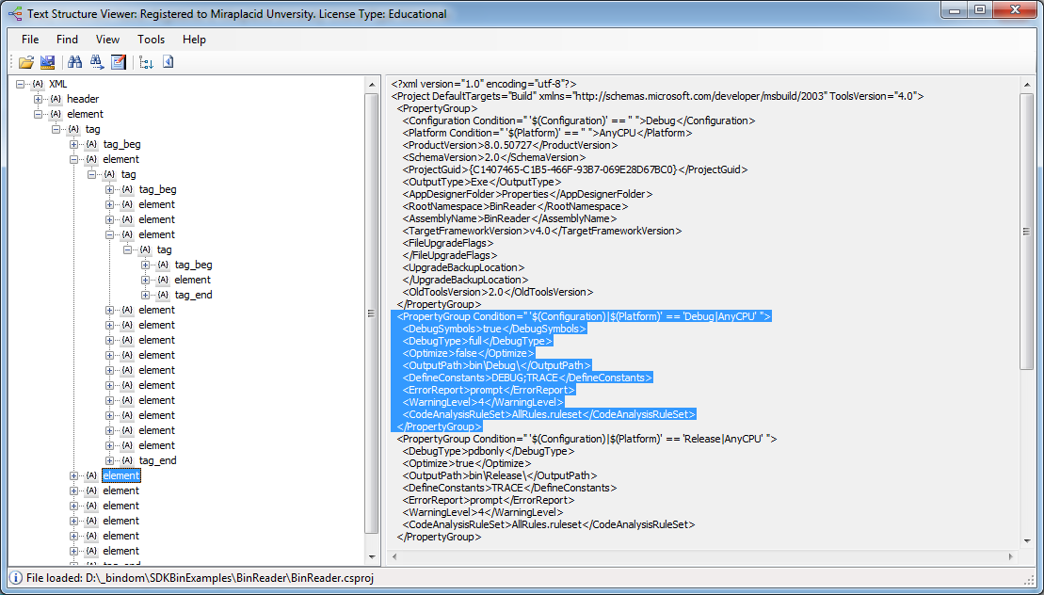
Task: Click the save icon with ruler
Action: pos(47,62)
